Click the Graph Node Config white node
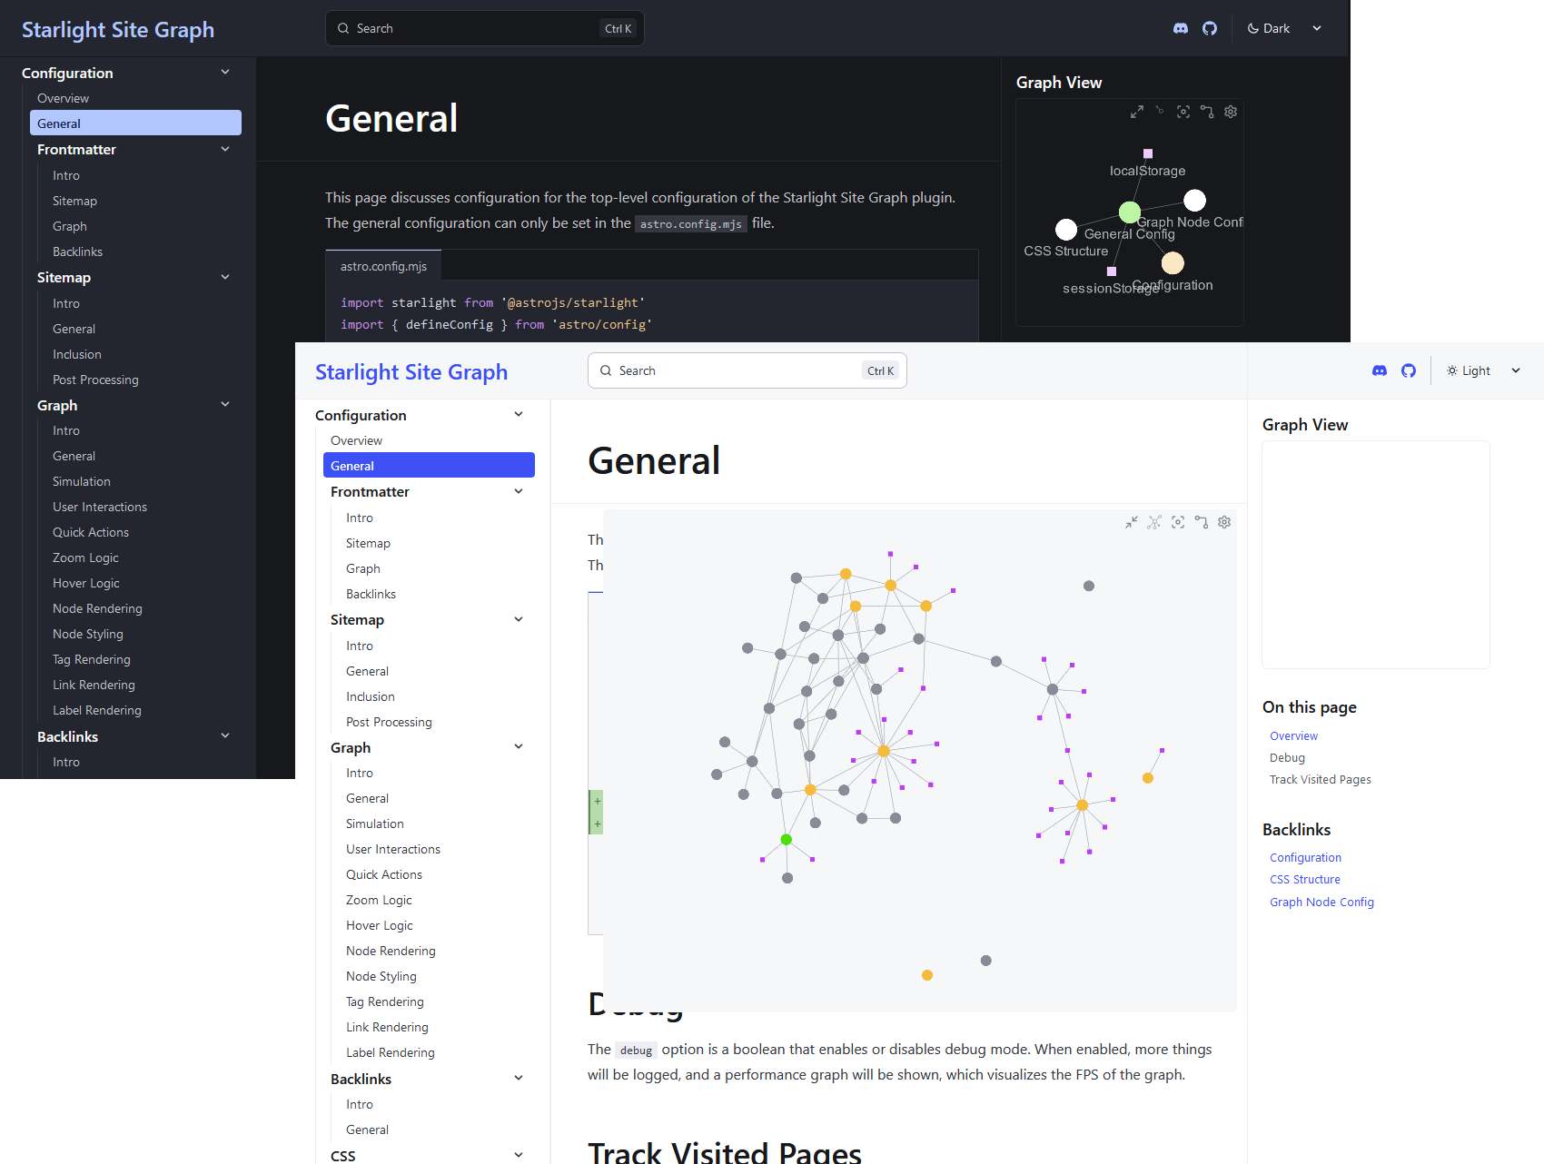 point(1195,200)
